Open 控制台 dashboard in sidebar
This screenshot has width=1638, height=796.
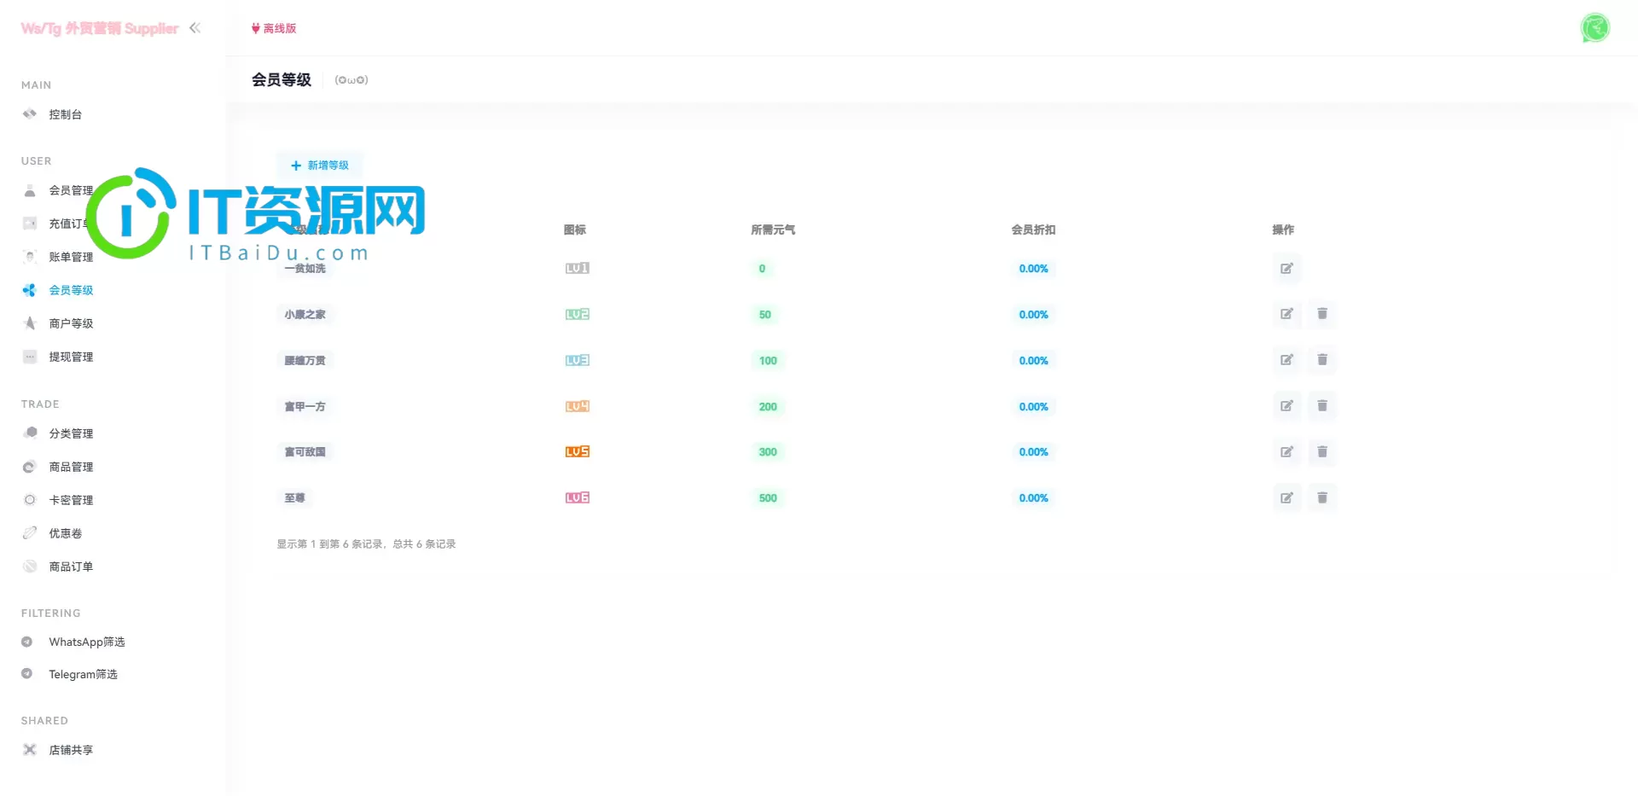pos(66,114)
